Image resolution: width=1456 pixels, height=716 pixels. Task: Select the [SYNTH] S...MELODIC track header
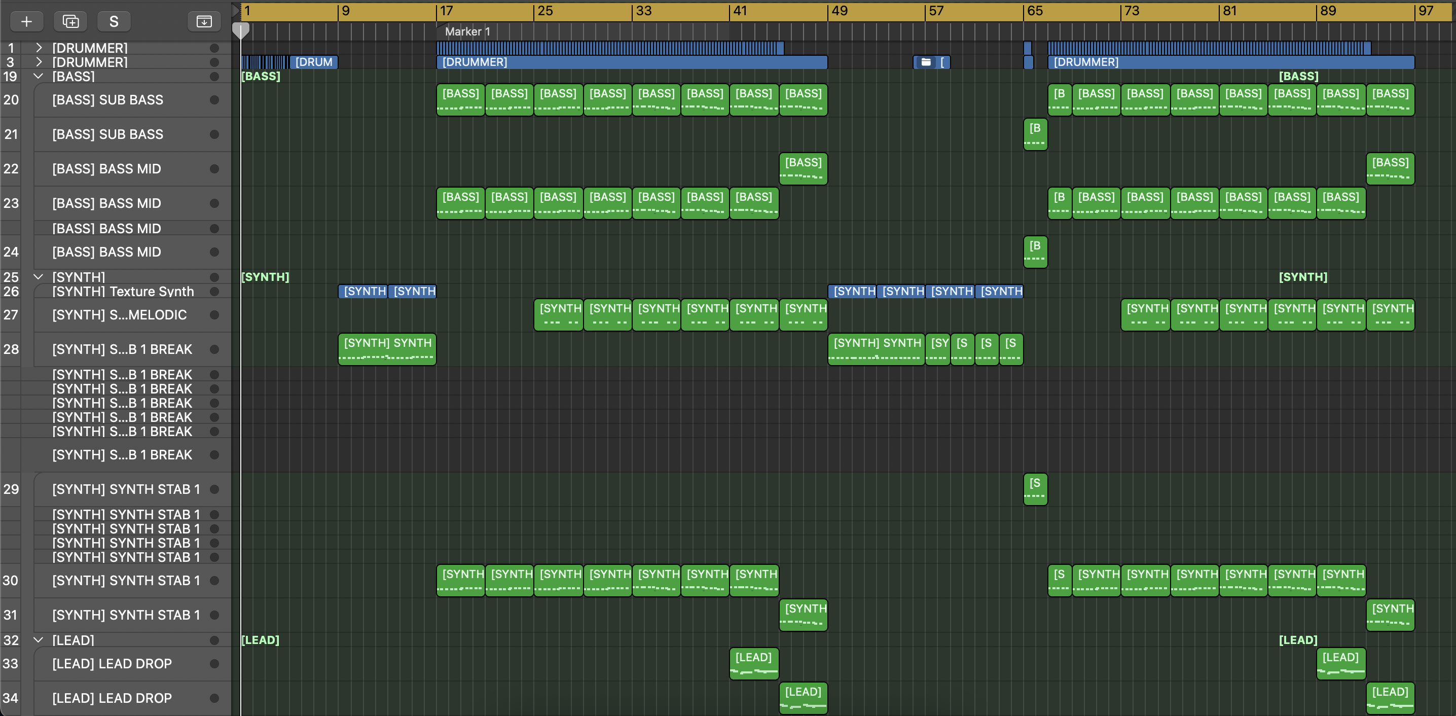click(119, 315)
